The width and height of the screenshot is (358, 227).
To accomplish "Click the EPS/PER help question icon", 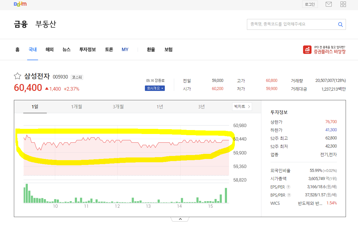I will tap(288, 187).
